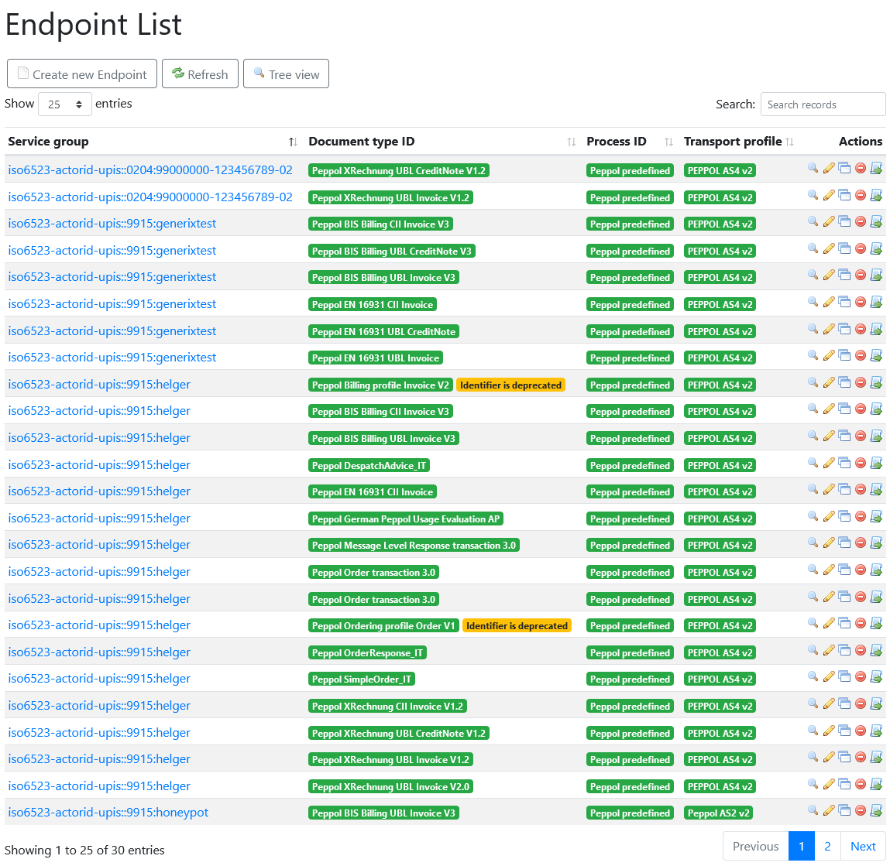Click Create new Endpoint button
Viewport: 890px width, 866px height.
point(82,74)
